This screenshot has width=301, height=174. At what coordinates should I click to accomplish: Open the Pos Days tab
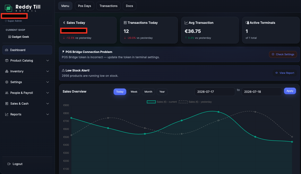click(85, 6)
